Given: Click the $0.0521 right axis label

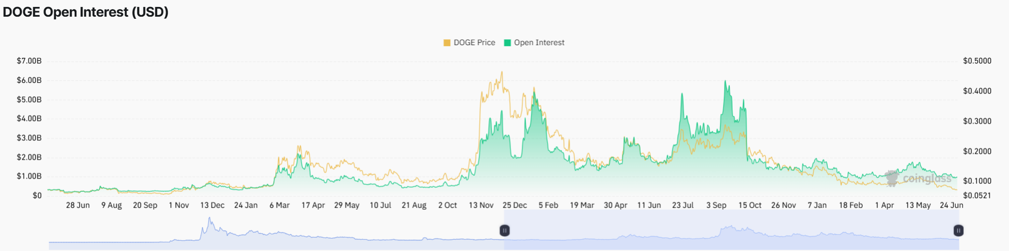Looking at the screenshot, I should point(977,195).
